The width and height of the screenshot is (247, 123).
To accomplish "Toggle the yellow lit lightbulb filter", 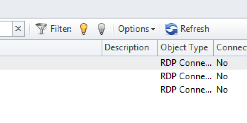I will [x=84, y=29].
